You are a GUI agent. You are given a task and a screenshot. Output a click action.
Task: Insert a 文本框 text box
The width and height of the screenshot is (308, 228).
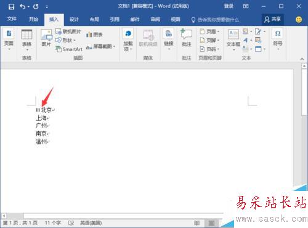tap(233, 40)
